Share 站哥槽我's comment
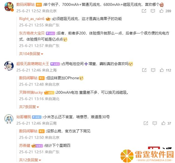The image size is (175, 163). pos(146,123)
